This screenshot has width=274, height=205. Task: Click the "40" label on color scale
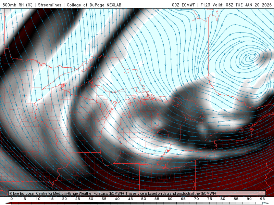click(x=117, y=199)
